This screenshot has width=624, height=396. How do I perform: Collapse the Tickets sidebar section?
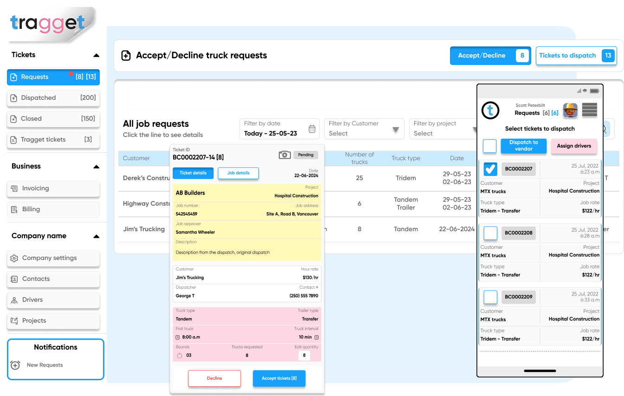(96, 55)
